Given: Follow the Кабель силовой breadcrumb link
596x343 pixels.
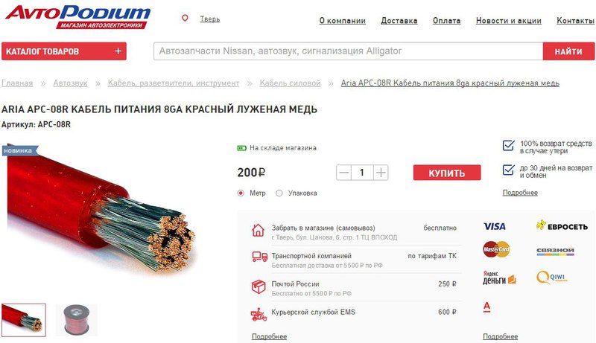Looking at the screenshot, I should tap(290, 83).
